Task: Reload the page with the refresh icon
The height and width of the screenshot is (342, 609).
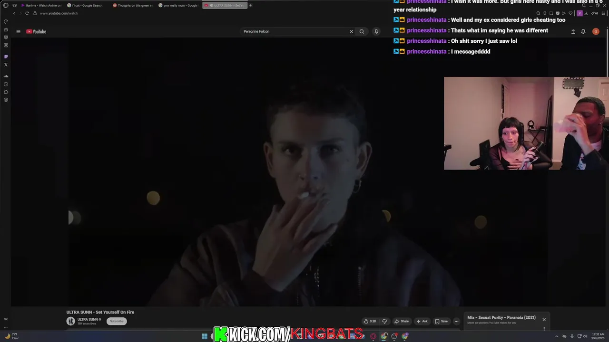Action: point(27,13)
